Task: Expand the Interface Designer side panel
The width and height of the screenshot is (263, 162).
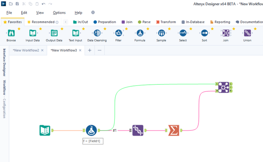Action: 4,62
